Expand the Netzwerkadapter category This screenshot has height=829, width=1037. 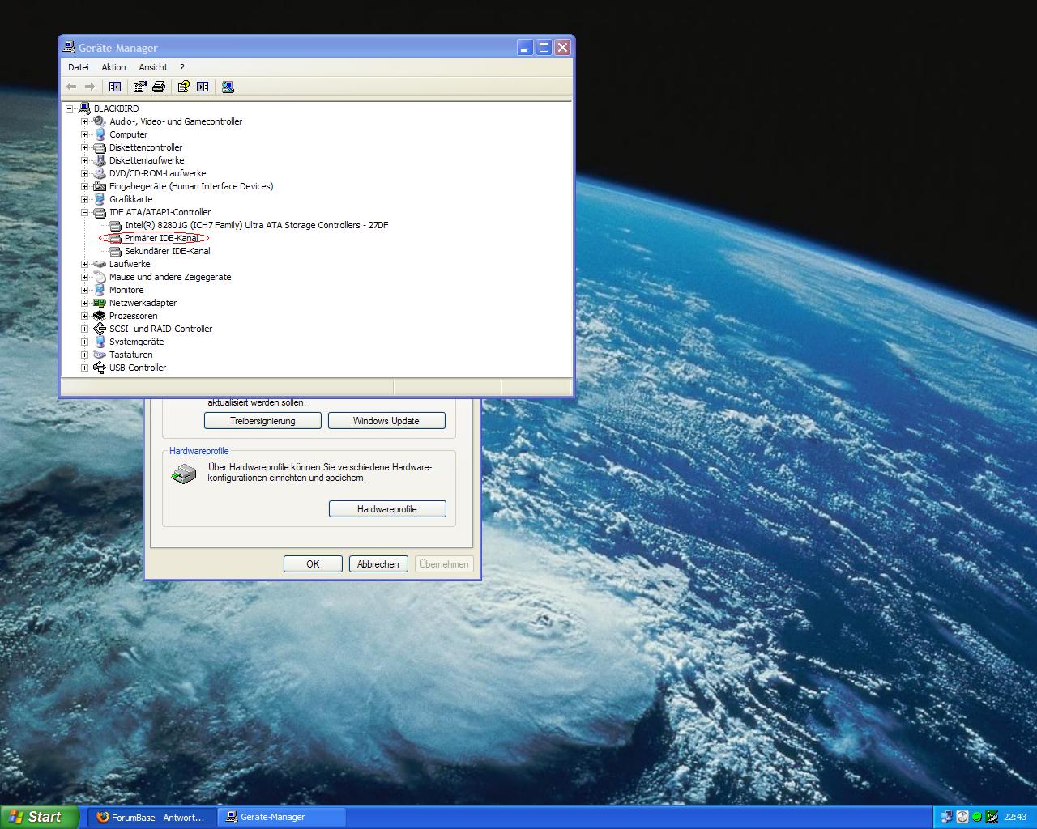click(x=84, y=303)
